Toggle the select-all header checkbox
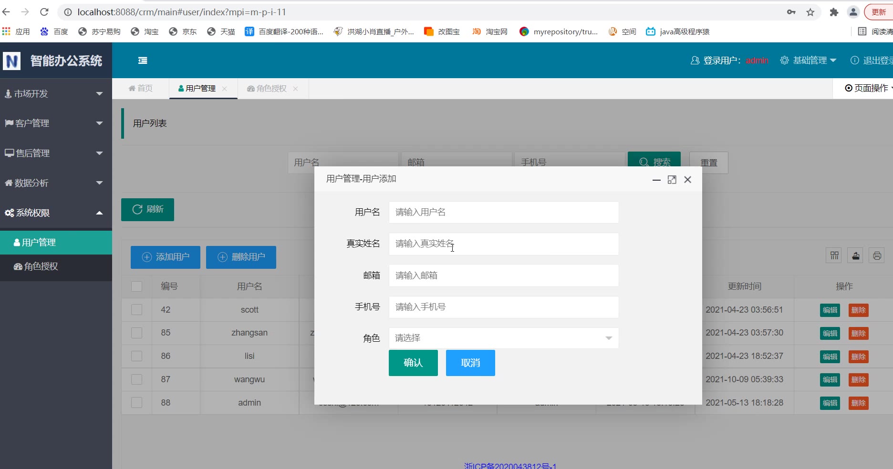This screenshot has width=893, height=469. [137, 286]
